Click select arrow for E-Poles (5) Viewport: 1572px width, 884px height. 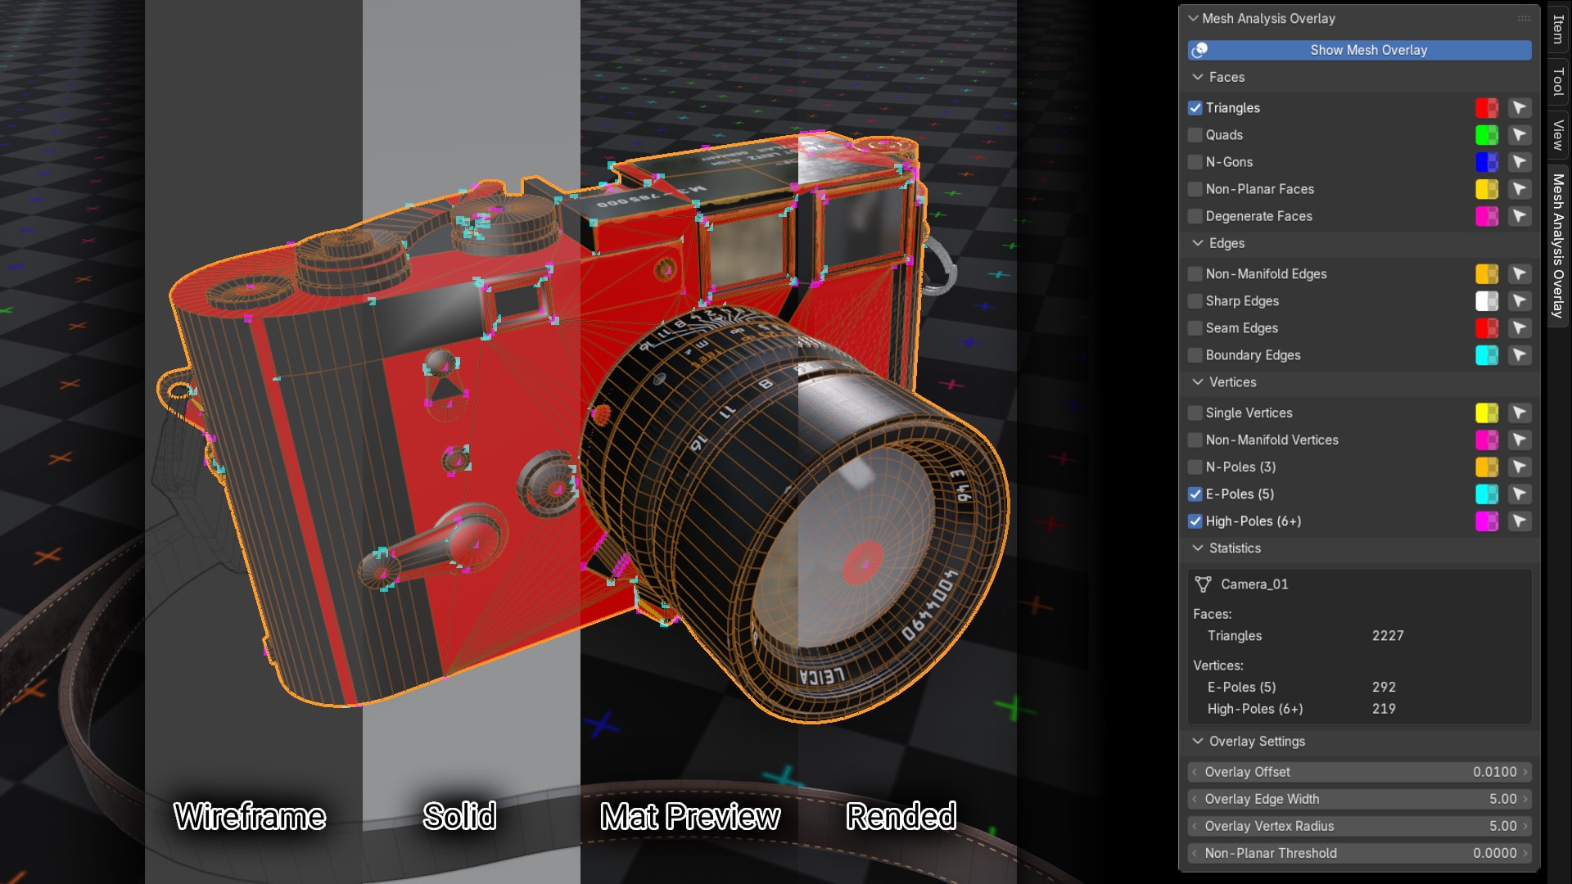(x=1519, y=494)
